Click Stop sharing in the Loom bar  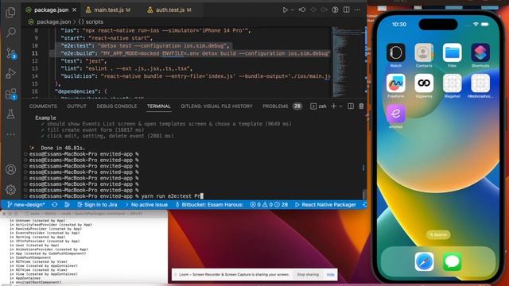click(308, 274)
